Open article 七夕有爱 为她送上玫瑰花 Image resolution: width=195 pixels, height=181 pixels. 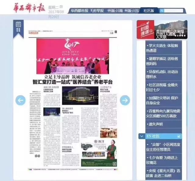coord(164,160)
